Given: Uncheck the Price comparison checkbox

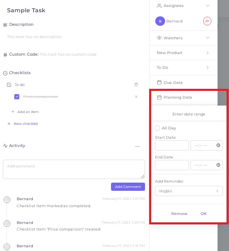Looking at the screenshot, I should tap(17, 97).
